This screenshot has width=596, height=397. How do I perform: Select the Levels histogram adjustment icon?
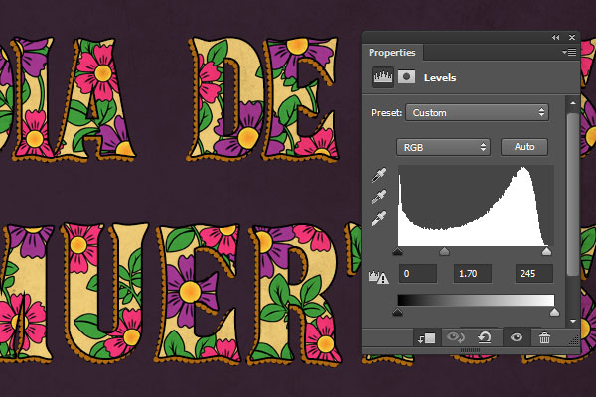pyautogui.click(x=382, y=77)
